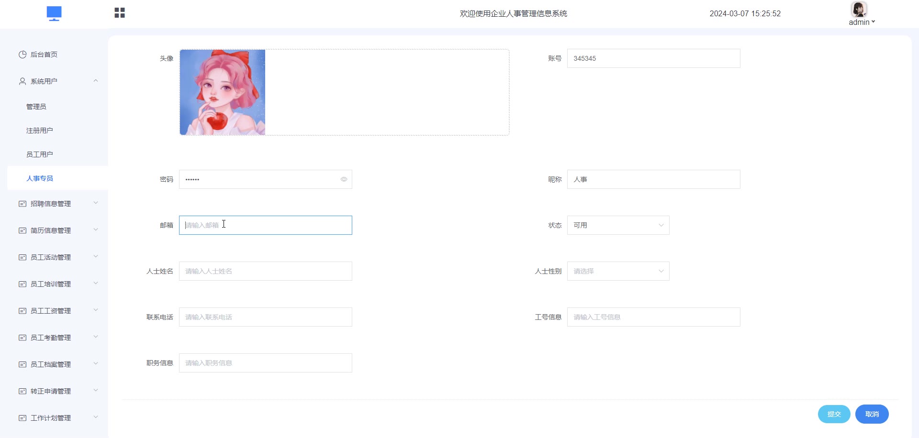Screen dimensions: 919x438
Task: Click the uploaded 头像 avatar thumbnail
Action: [x=223, y=92]
